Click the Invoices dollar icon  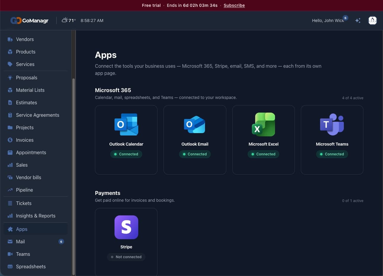[x=10, y=140]
